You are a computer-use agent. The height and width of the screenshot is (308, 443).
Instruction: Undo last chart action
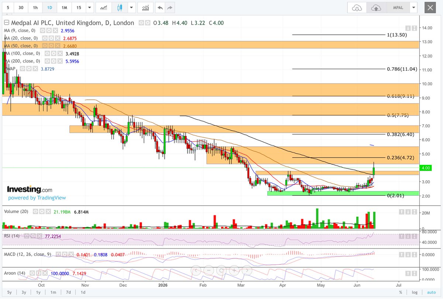[x=159, y=7]
